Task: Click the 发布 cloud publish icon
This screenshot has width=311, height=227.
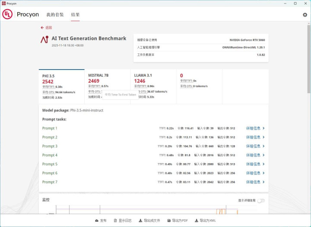Action: pos(96,221)
